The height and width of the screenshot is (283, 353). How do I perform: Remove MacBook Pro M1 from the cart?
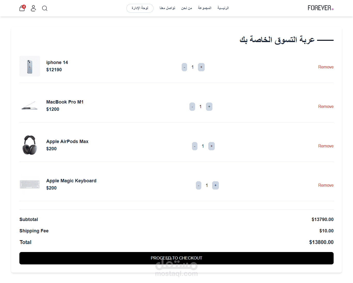326,107
